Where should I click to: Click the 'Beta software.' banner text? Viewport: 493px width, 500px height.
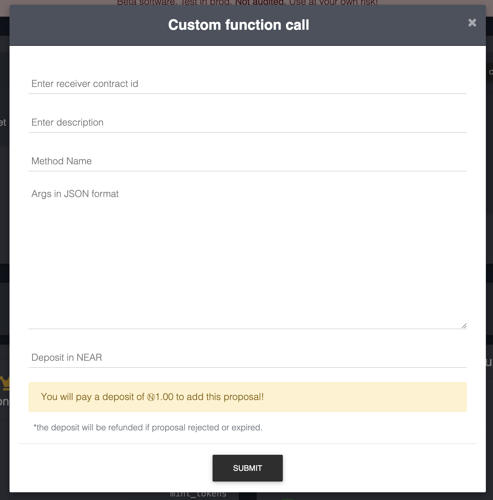[x=146, y=2]
